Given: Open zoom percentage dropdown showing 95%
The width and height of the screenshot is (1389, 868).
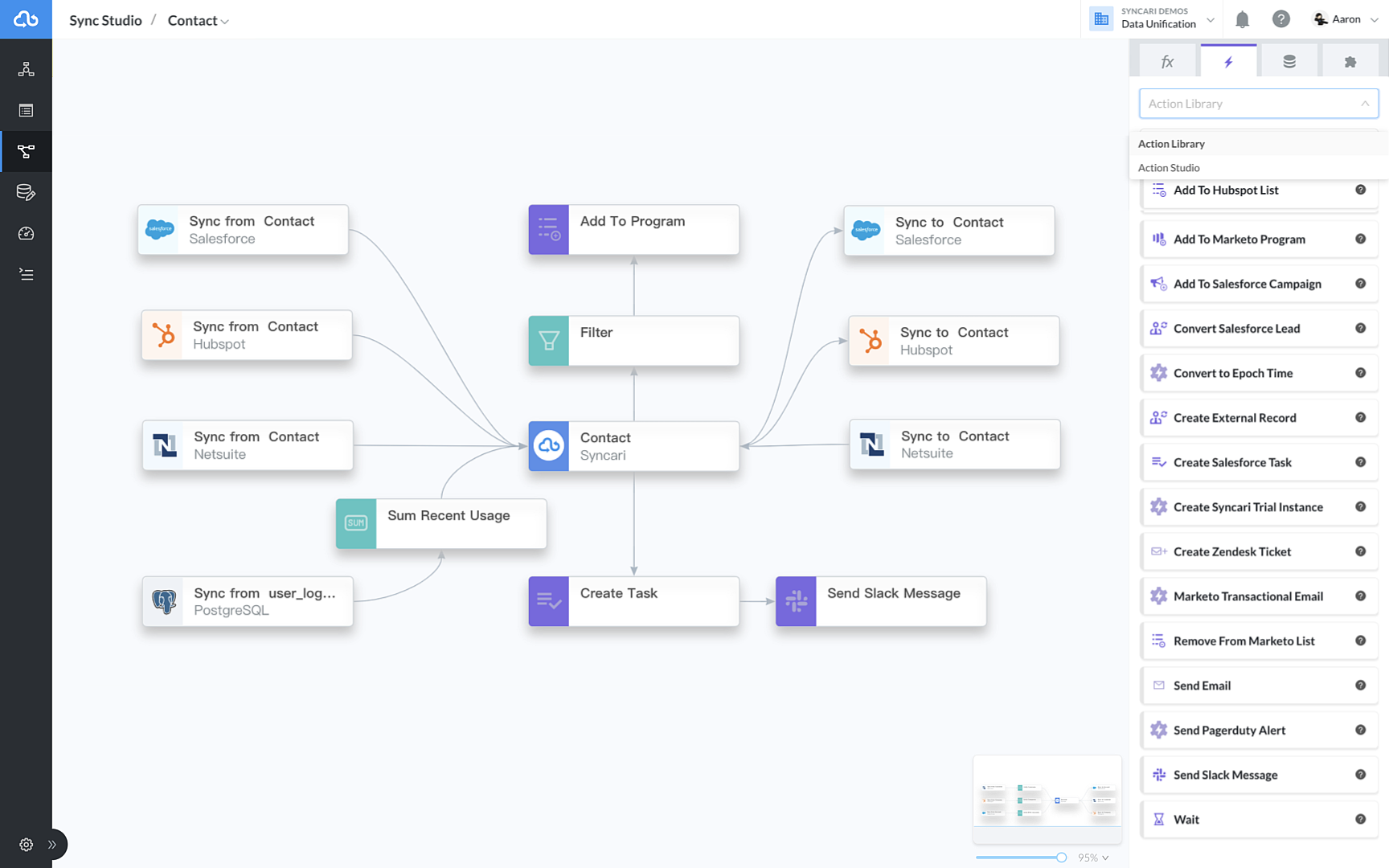Looking at the screenshot, I should [1093, 858].
